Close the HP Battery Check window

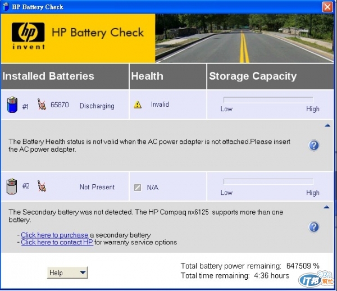click(x=327, y=7)
